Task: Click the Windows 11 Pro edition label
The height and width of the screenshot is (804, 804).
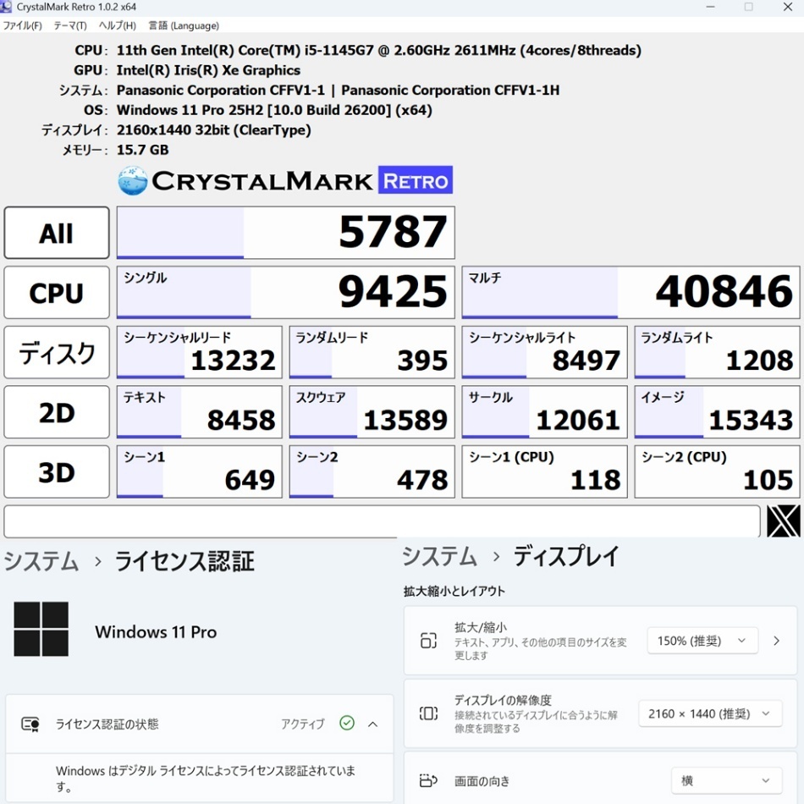Action: coord(156,631)
